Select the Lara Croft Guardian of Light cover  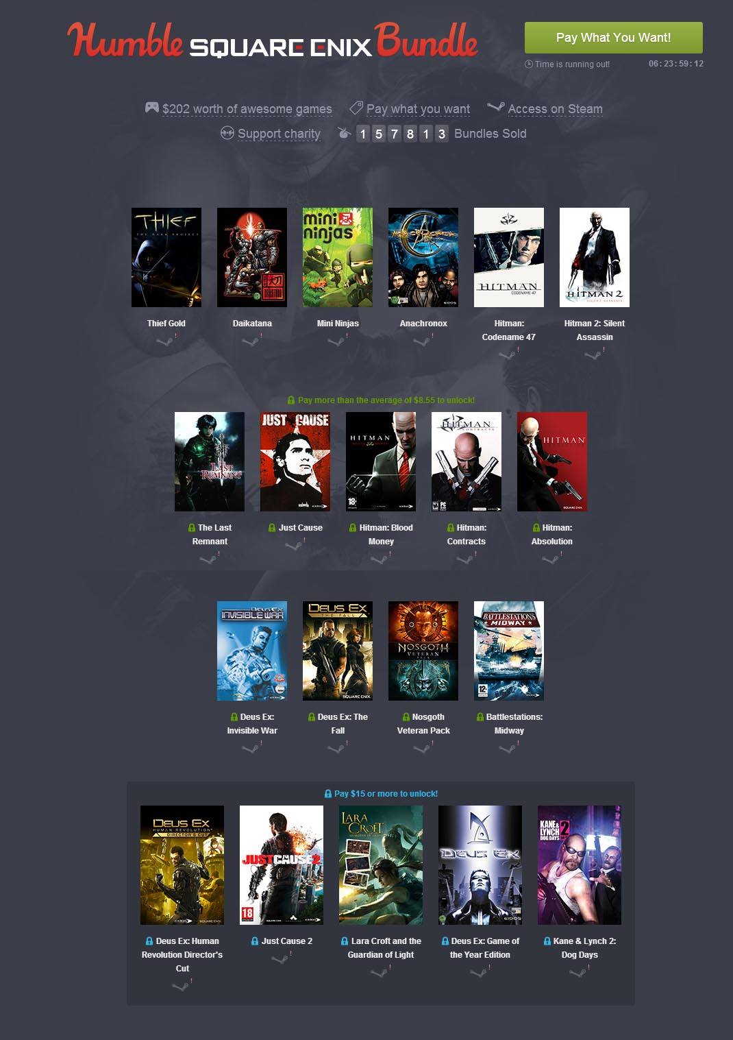pos(381,865)
